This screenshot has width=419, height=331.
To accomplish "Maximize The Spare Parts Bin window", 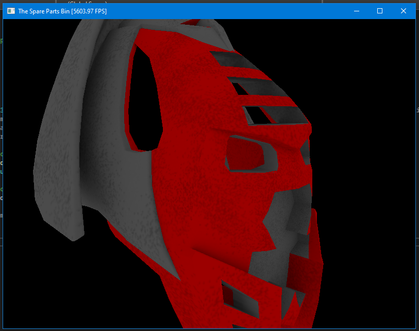I will click(380, 11).
